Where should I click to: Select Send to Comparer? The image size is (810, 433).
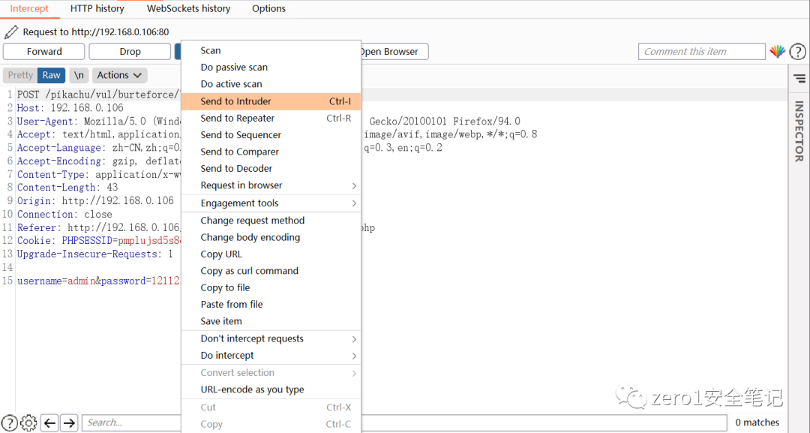coord(271,152)
